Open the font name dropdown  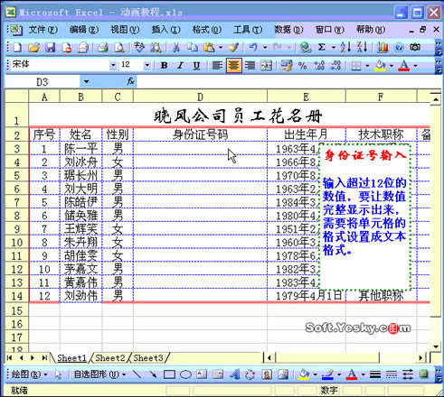(113, 65)
